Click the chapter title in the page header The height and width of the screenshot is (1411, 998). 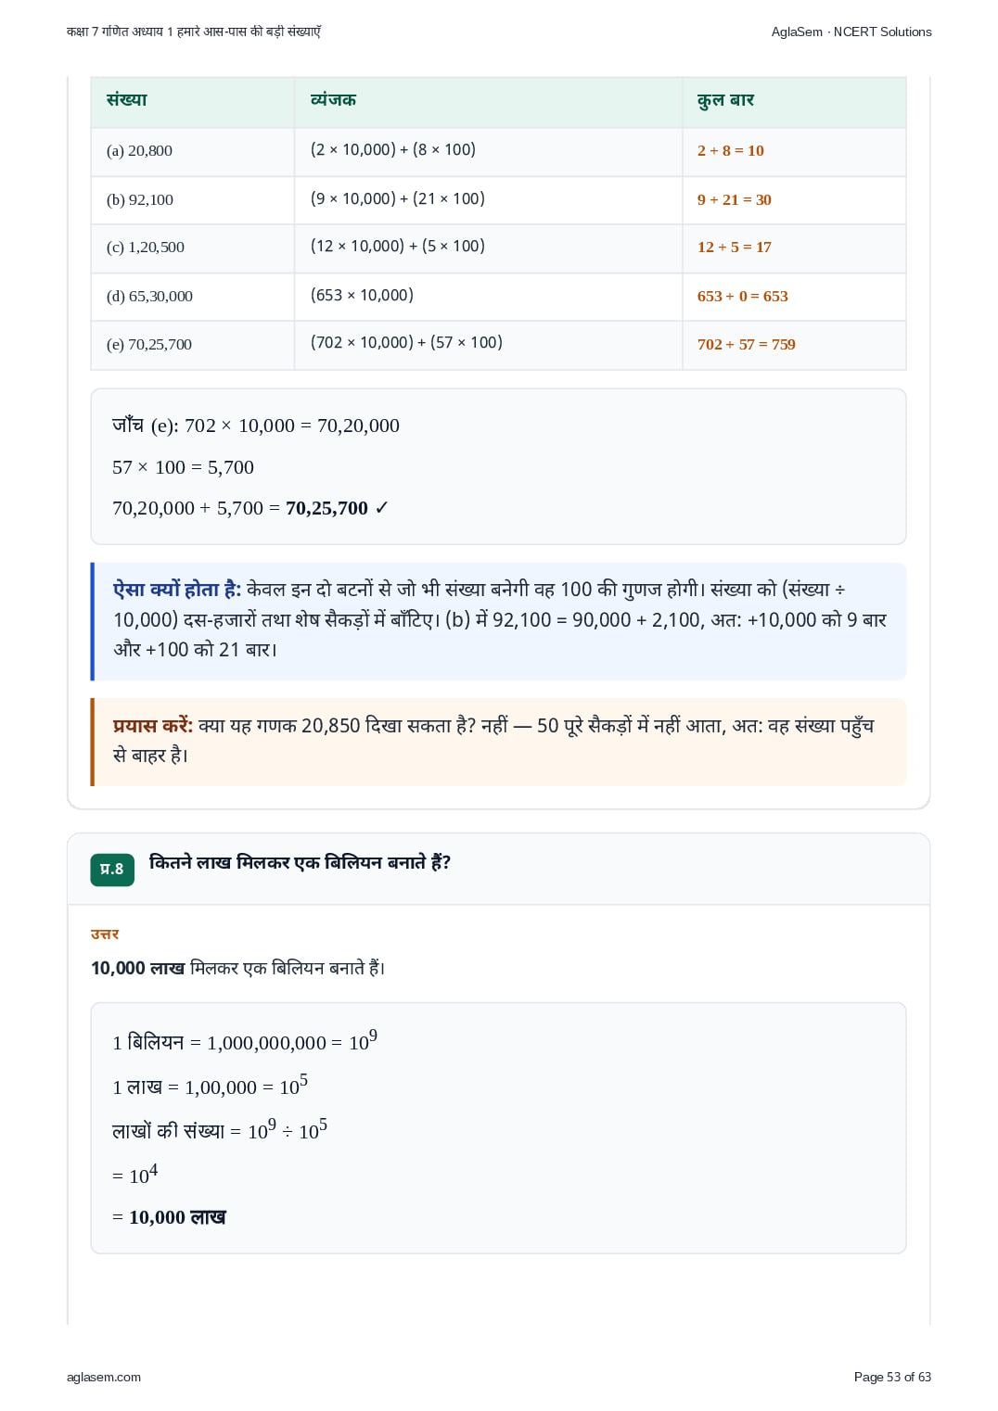[x=194, y=32]
